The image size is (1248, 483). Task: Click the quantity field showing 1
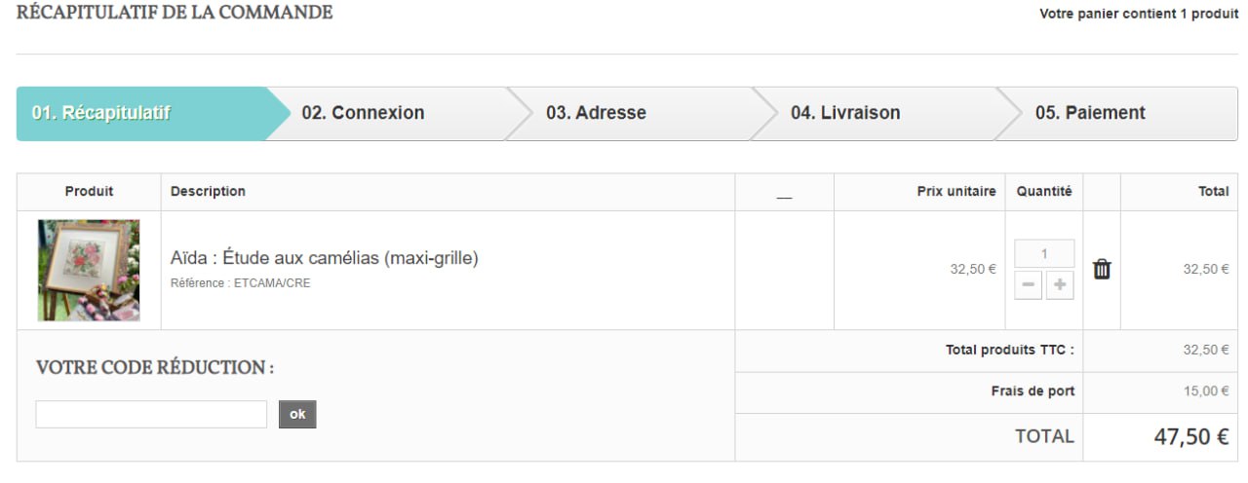(x=1044, y=253)
